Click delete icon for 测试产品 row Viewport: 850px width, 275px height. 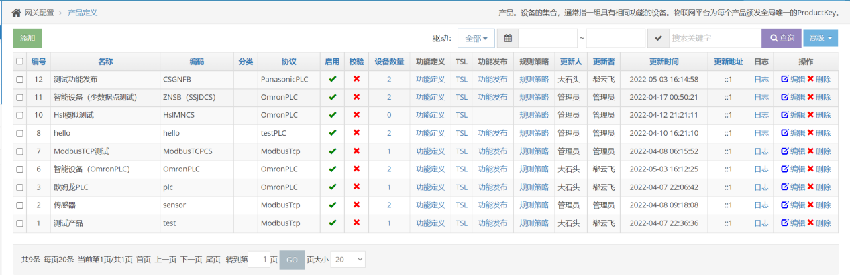(810, 223)
